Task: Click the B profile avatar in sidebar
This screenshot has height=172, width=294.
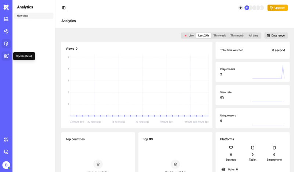Action: pos(6,165)
